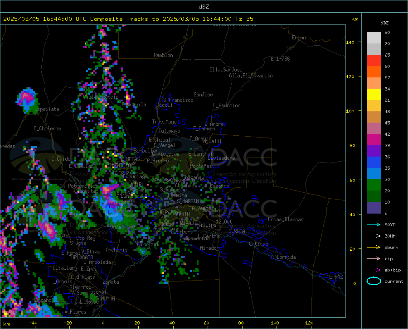Click the Uspallata place label
The height and width of the screenshot is (329, 408).
pos(47,109)
